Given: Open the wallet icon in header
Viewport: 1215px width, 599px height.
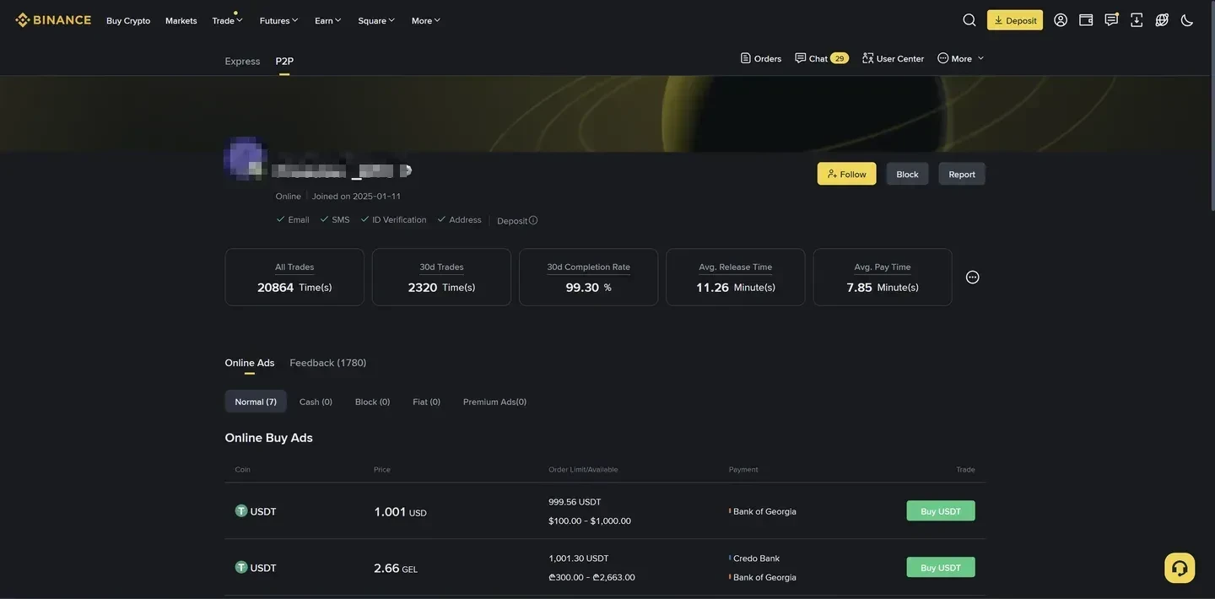Looking at the screenshot, I should (x=1086, y=20).
